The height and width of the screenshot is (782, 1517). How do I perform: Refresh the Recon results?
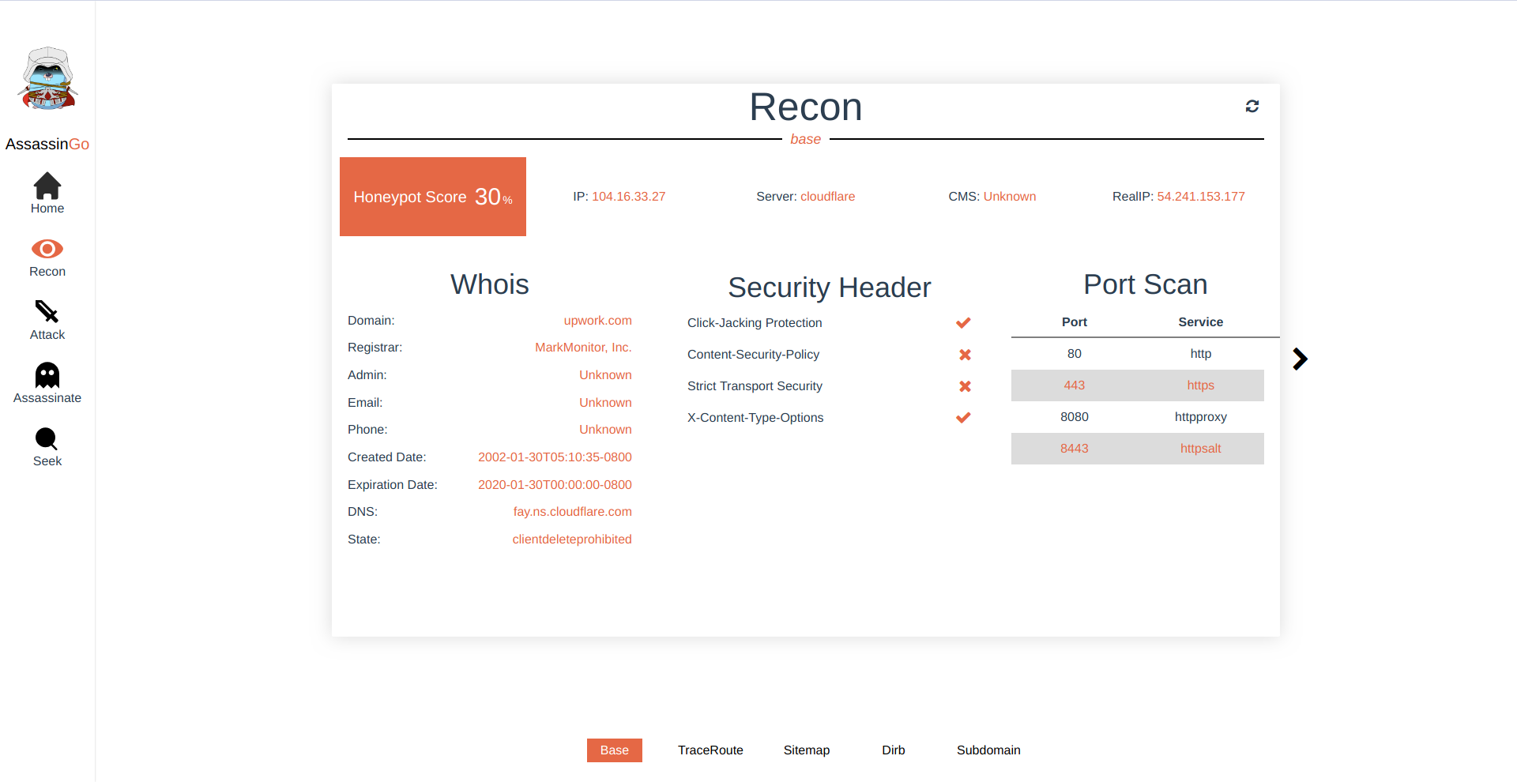(1252, 106)
